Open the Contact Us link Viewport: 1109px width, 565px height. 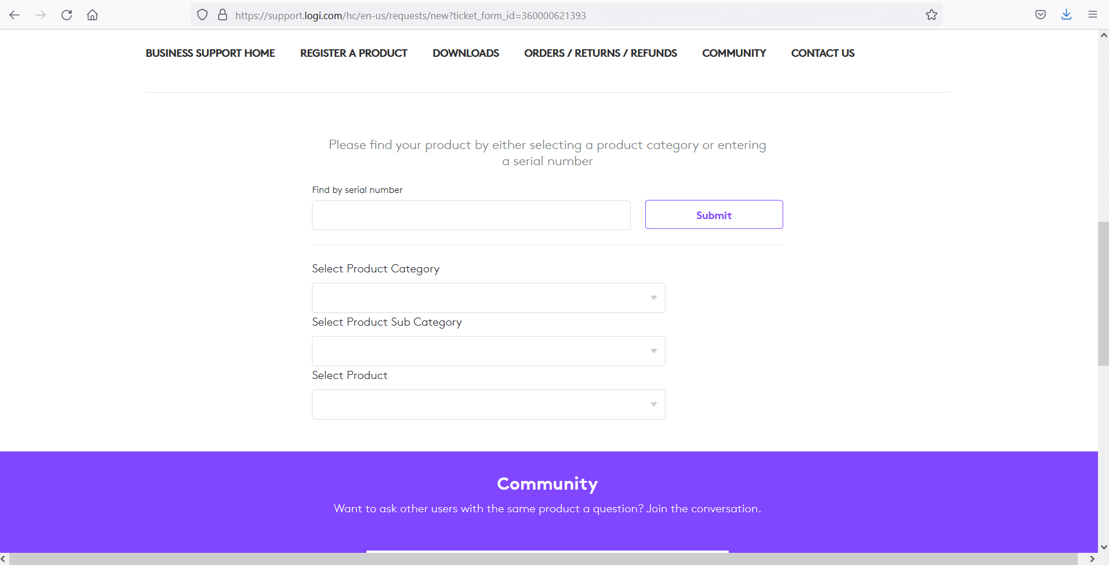click(x=823, y=53)
